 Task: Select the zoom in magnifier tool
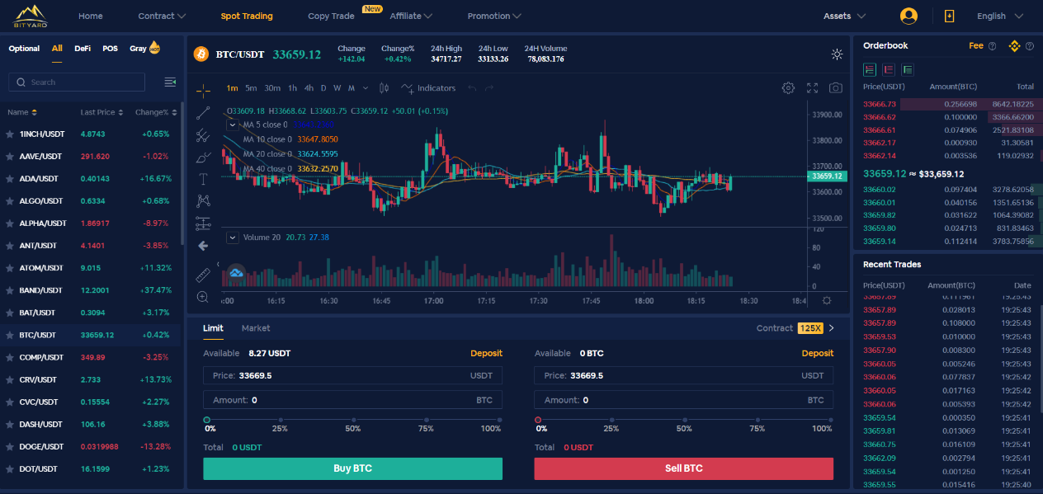(x=203, y=297)
